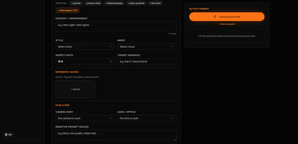The width and height of the screenshot is (298, 144).
Task: Open the EN language selector
Action: point(8,135)
